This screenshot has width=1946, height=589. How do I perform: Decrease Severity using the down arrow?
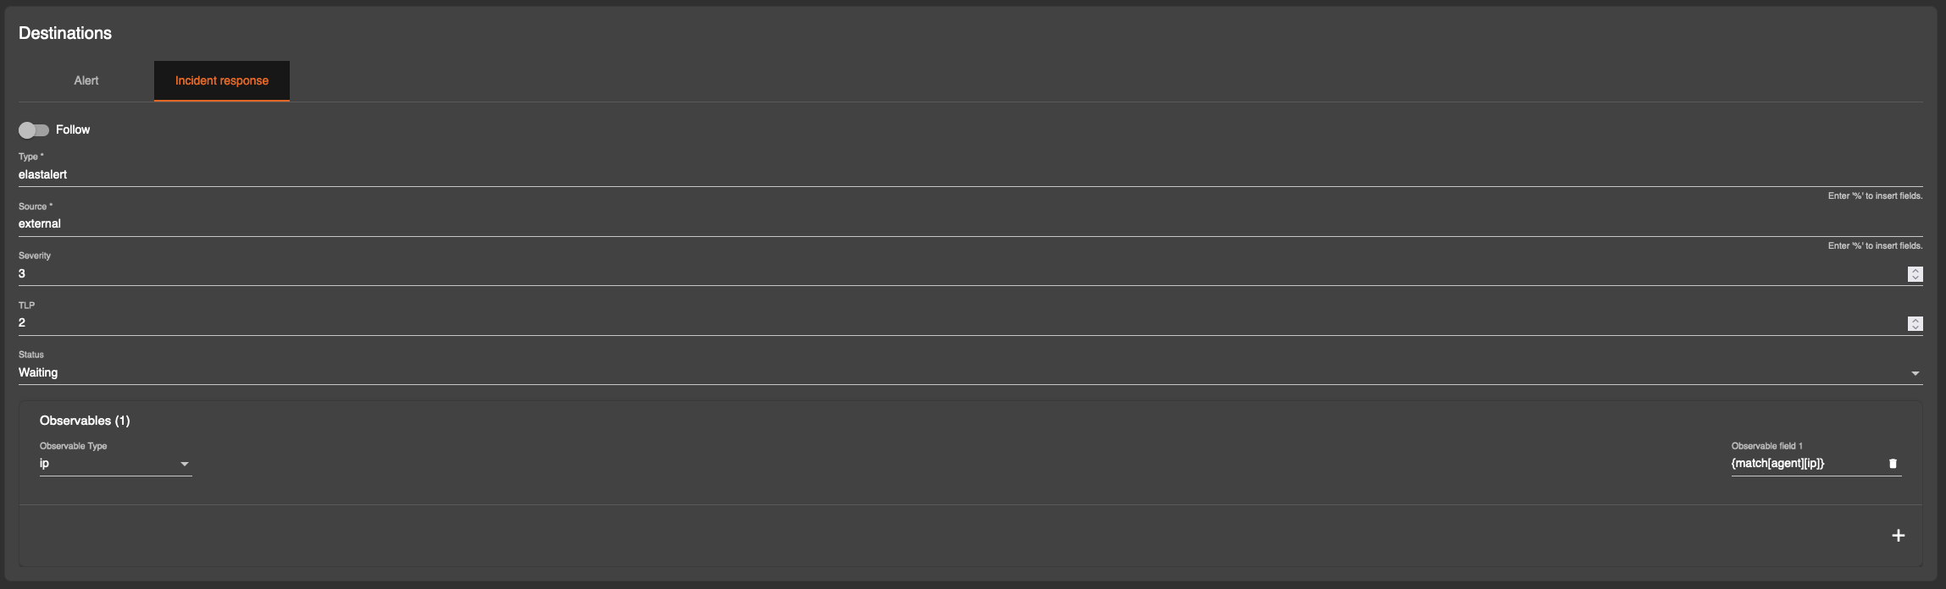click(1915, 278)
